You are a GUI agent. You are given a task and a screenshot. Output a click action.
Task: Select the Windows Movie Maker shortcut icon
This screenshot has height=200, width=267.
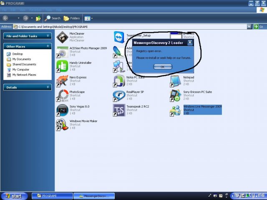click(61, 125)
